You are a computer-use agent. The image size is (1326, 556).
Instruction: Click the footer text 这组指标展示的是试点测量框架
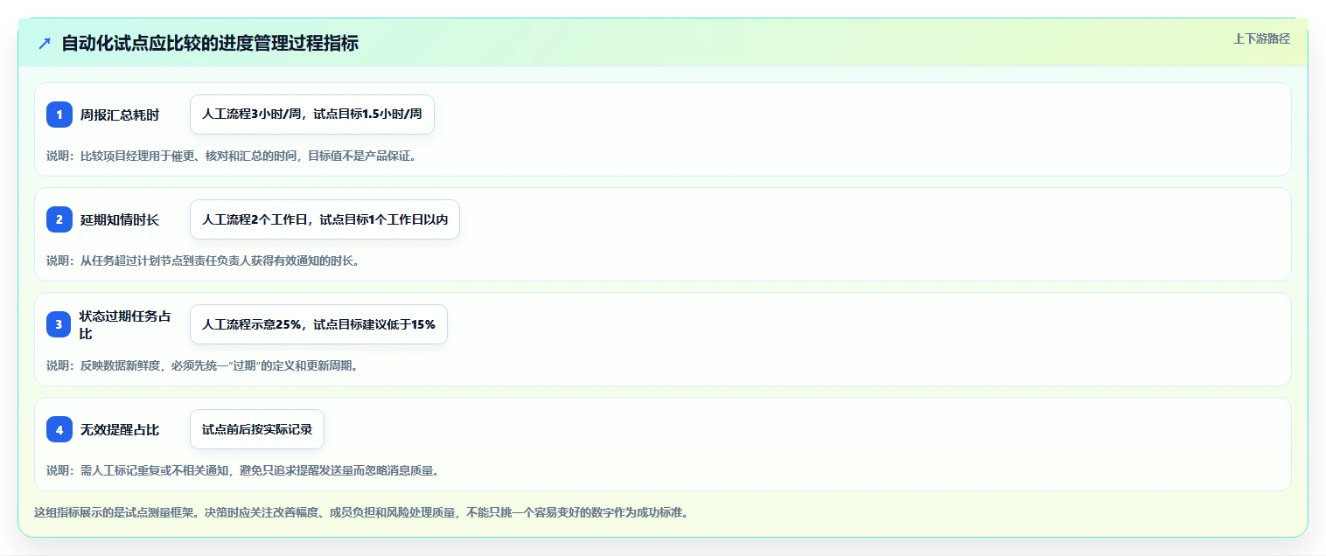tap(361, 512)
